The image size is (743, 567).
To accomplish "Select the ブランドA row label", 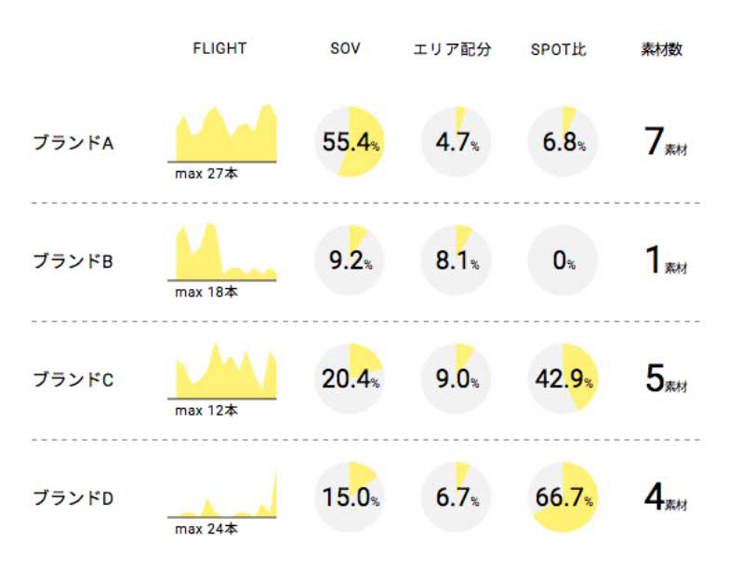I will [73, 143].
